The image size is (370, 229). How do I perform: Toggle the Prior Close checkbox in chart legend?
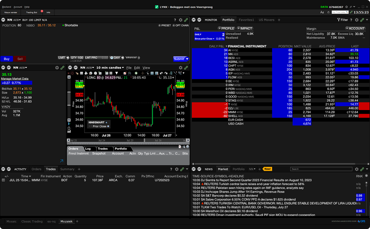coord(108,126)
